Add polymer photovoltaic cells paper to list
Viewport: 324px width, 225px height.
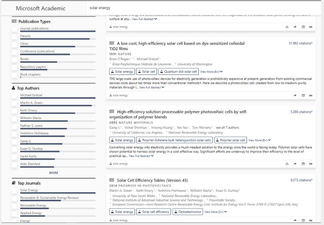pyautogui.click(x=303, y=164)
